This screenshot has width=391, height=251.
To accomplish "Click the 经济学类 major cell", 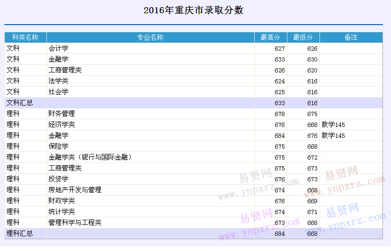I will [62, 125].
